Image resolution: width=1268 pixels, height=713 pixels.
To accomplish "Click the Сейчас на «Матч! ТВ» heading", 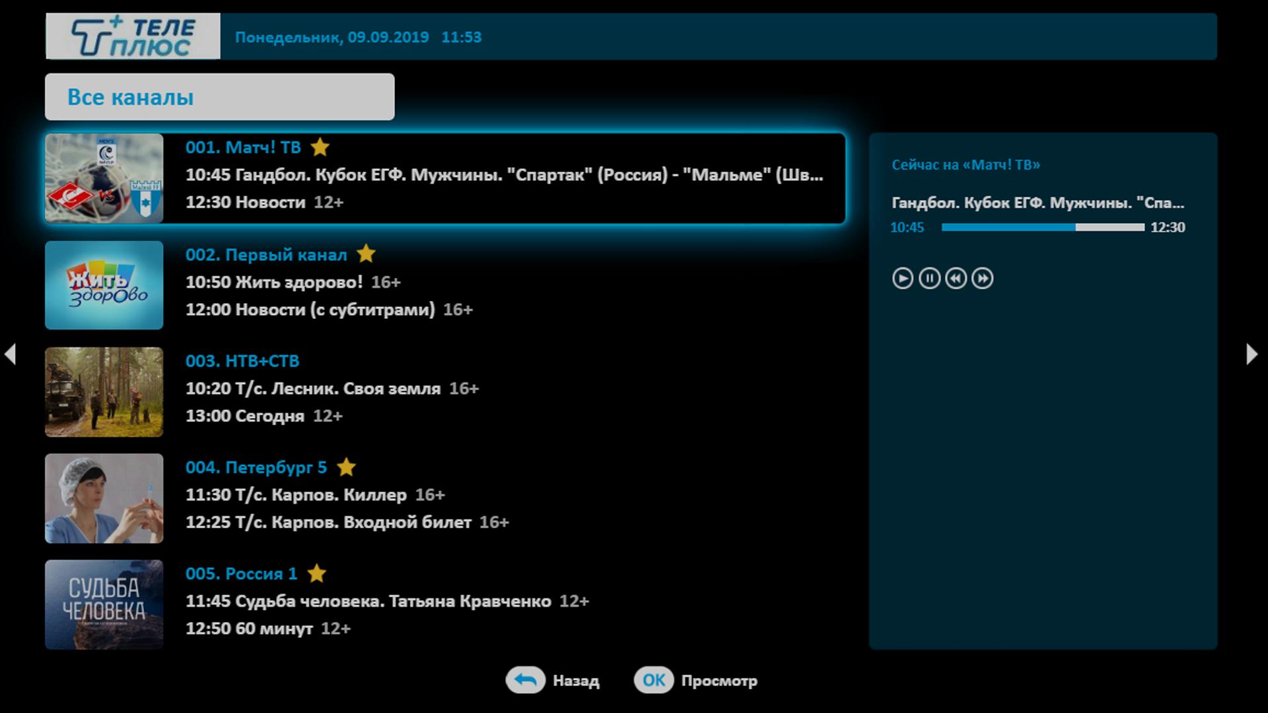I will click(x=966, y=165).
